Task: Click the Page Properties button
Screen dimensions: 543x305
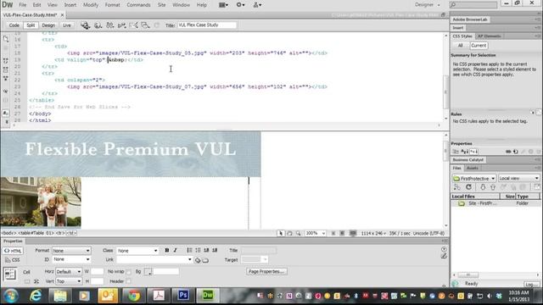Action: tap(266, 271)
